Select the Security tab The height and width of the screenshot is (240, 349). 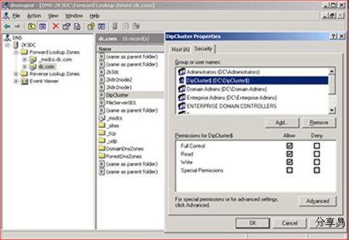[x=203, y=49]
